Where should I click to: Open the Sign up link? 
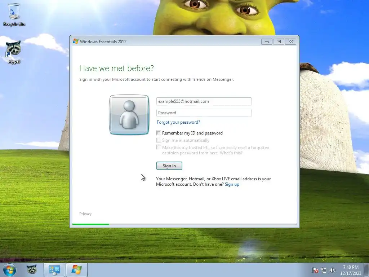click(x=232, y=184)
